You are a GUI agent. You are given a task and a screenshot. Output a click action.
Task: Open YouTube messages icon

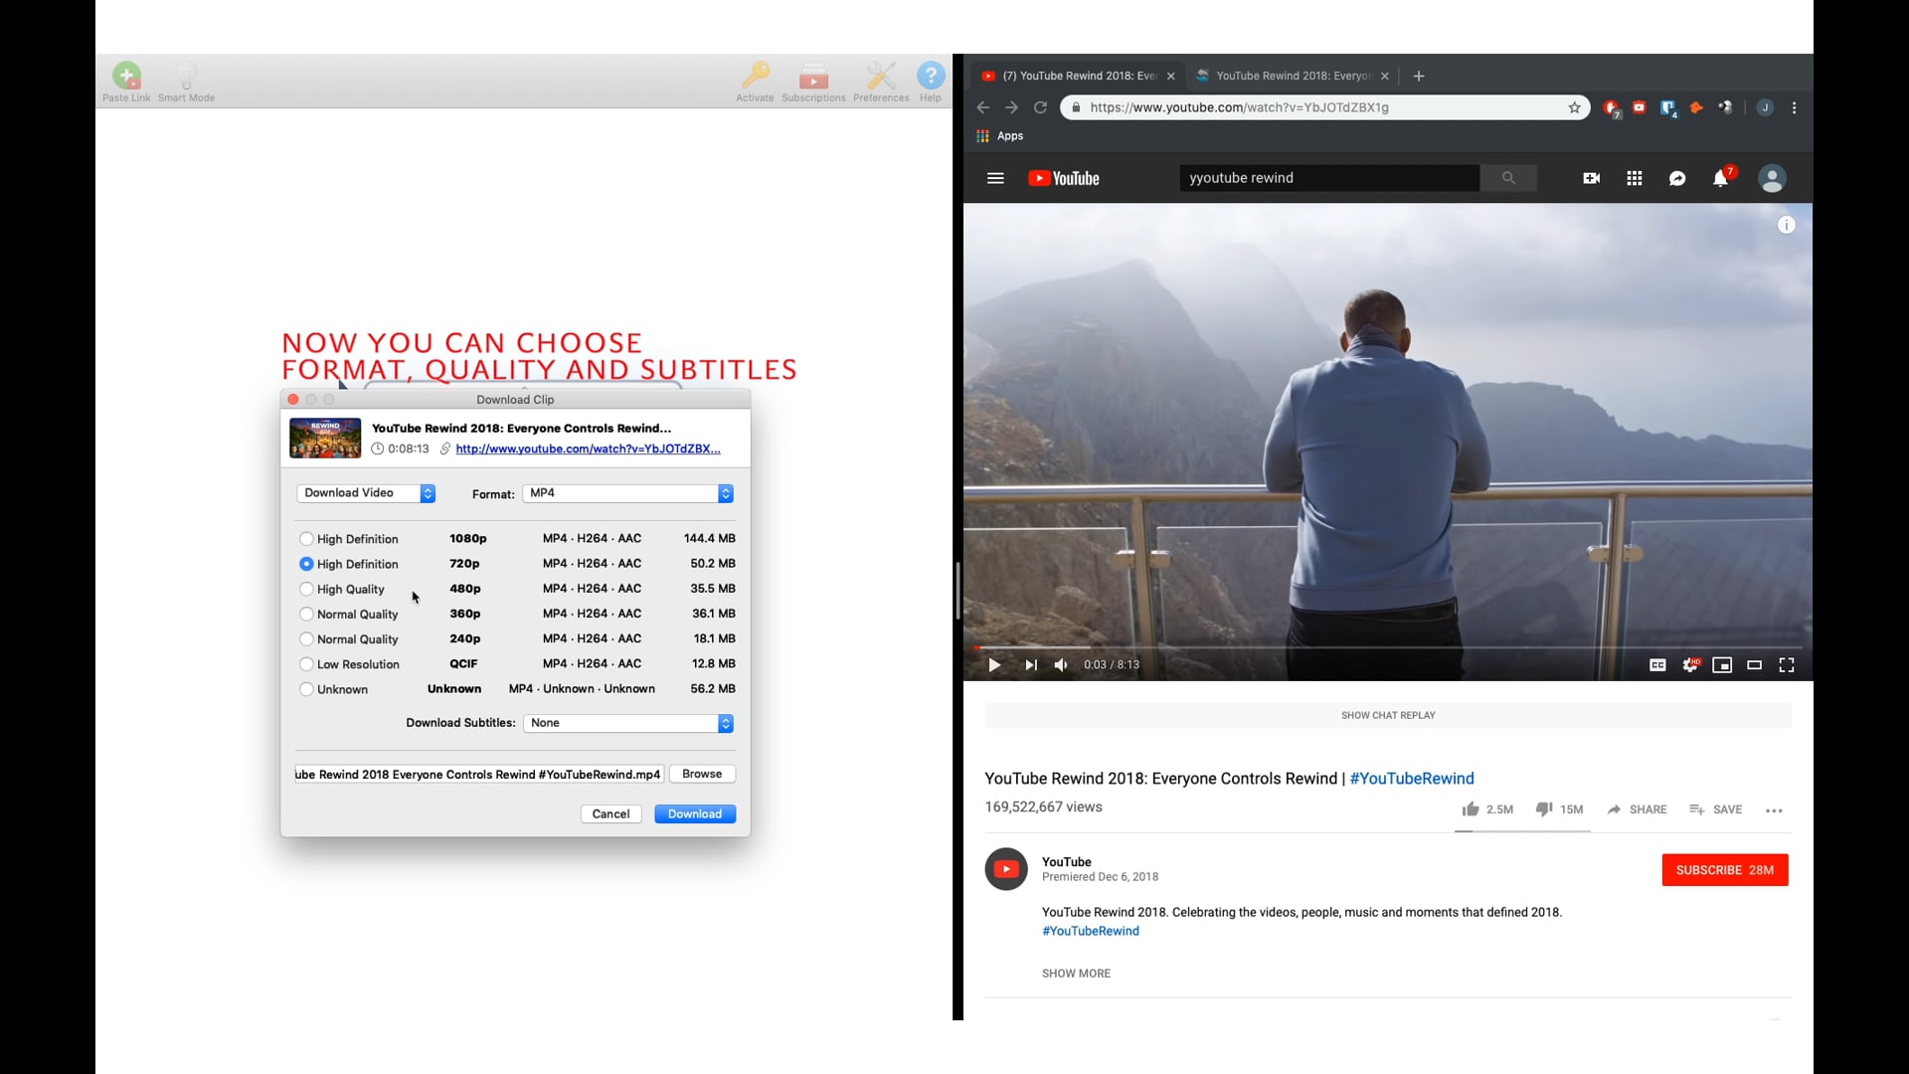(1677, 178)
